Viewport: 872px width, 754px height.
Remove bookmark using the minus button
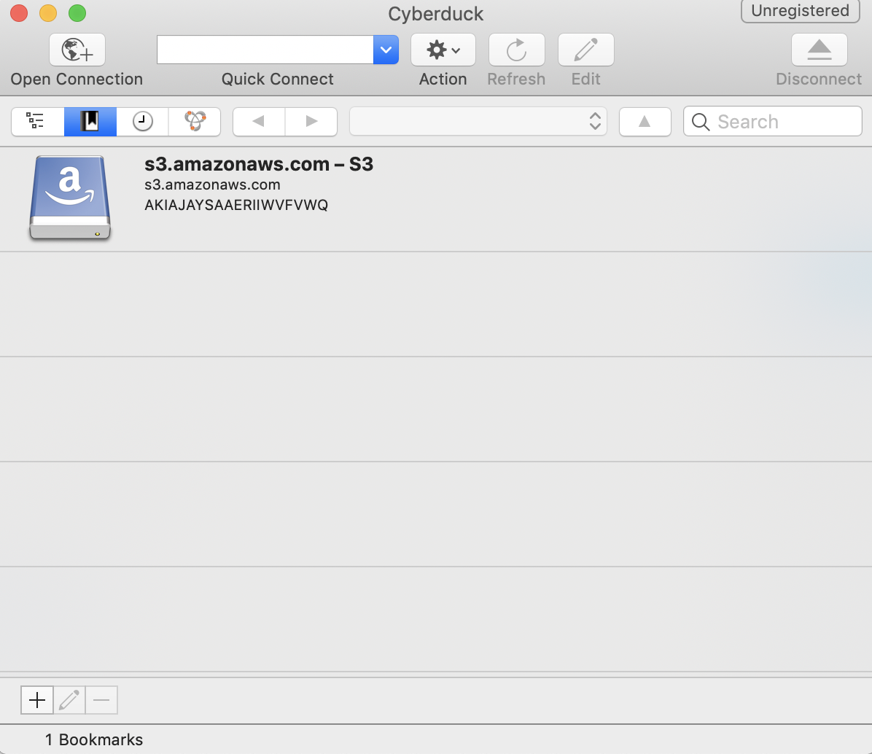pos(101,700)
